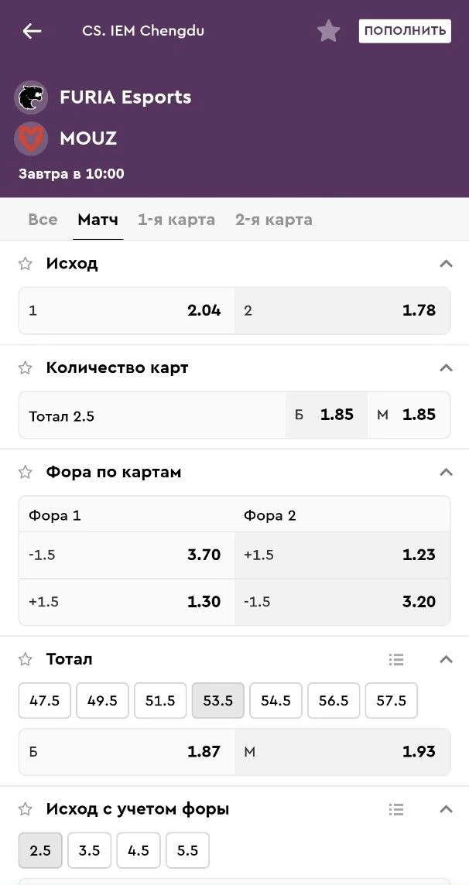
Task: Select total value 47.5 chip
Action: (x=45, y=701)
